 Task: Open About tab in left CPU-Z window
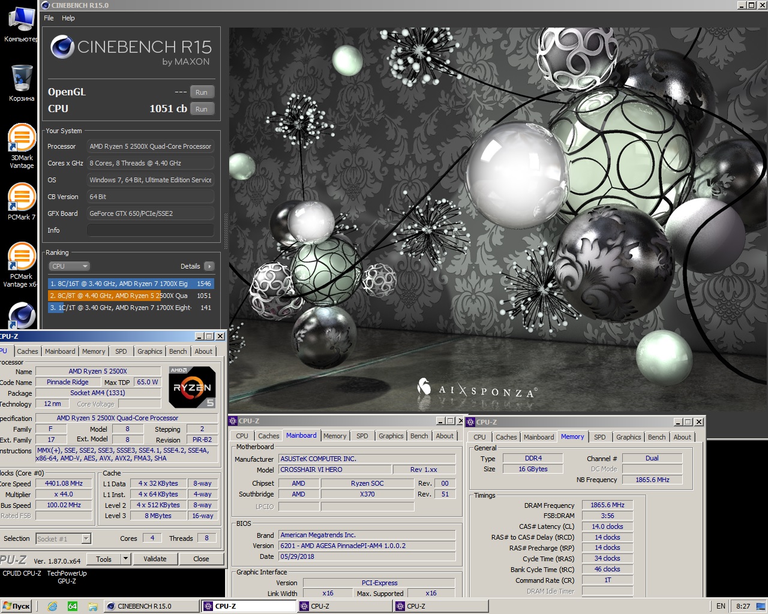[x=203, y=351]
